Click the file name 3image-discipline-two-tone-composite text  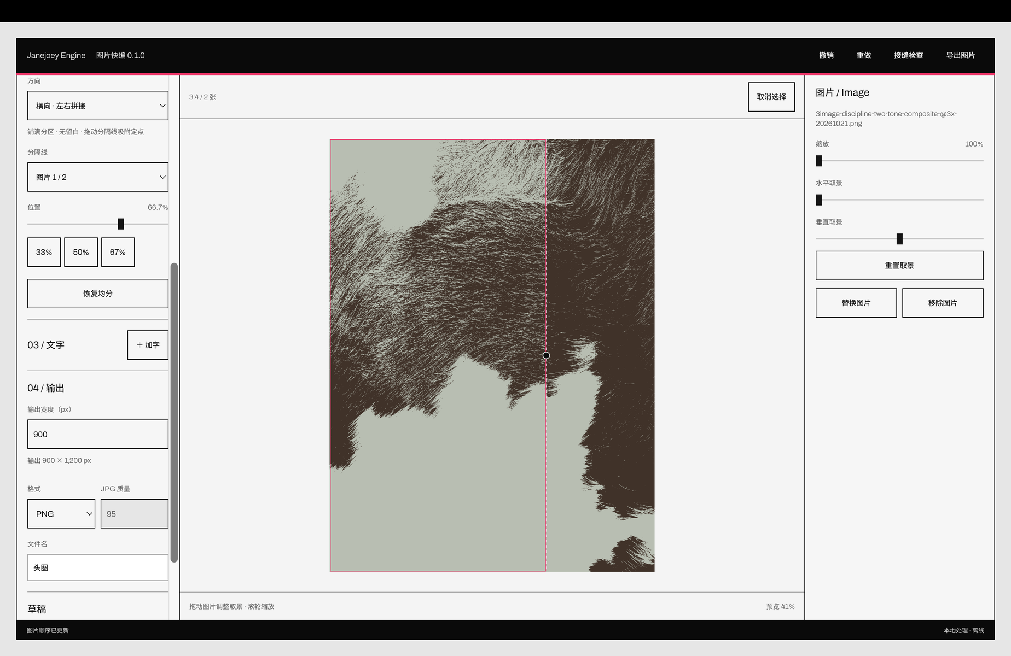click(886, 119)
